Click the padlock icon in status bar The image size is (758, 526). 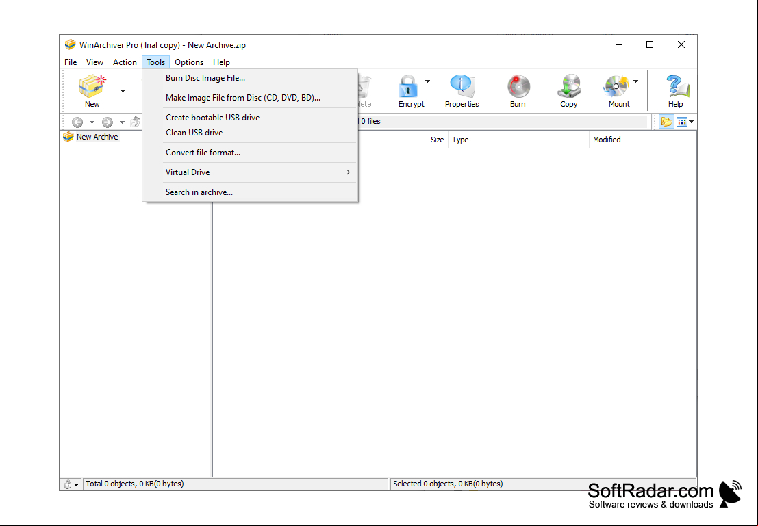pyautogui.click(x=68, y=484)
